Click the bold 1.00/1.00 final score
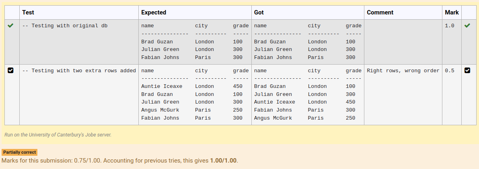Screen dimensions: 479x169 click(223, 161)
